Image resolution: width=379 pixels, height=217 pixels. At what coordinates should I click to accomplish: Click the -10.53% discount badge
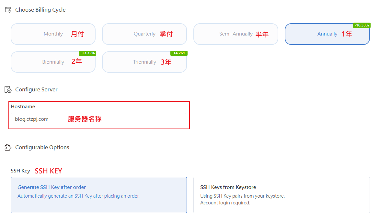tap(362, 25)
